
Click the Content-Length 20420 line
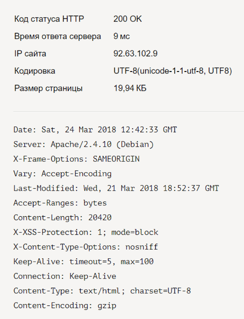pyautogui.click(x=62, y=218)
